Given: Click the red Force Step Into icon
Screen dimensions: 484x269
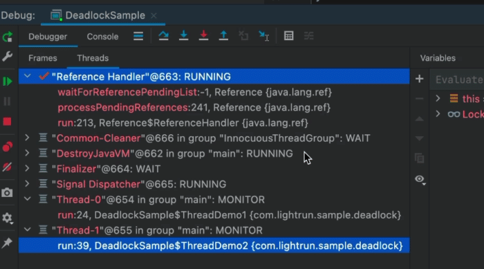Looking at the screenshot, I should pos(203,36).
